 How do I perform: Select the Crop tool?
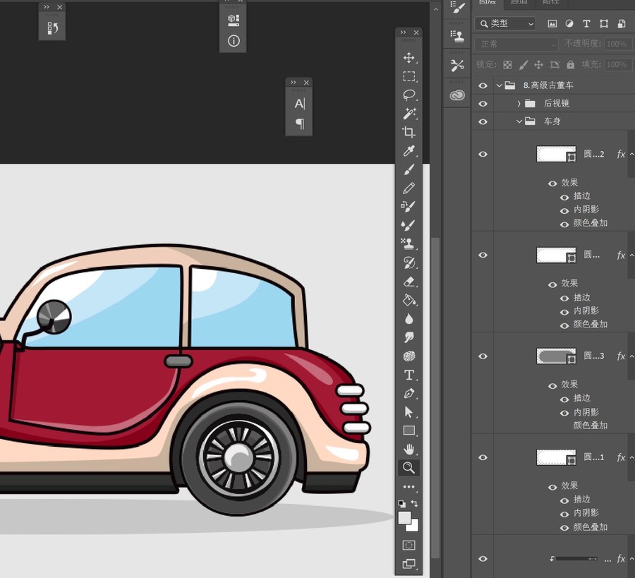click(409, 133)
